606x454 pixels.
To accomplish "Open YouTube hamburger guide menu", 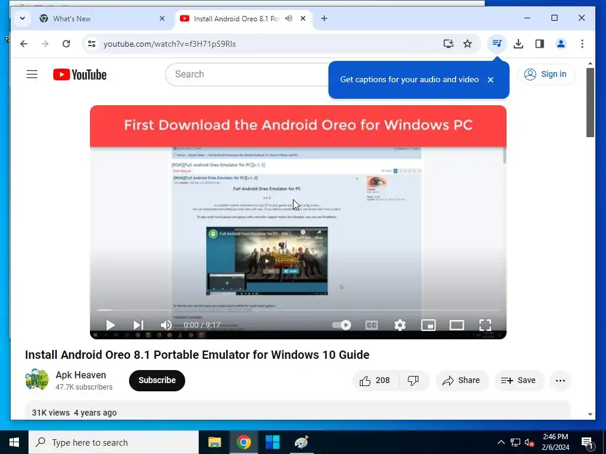I will tap(32, 74).
